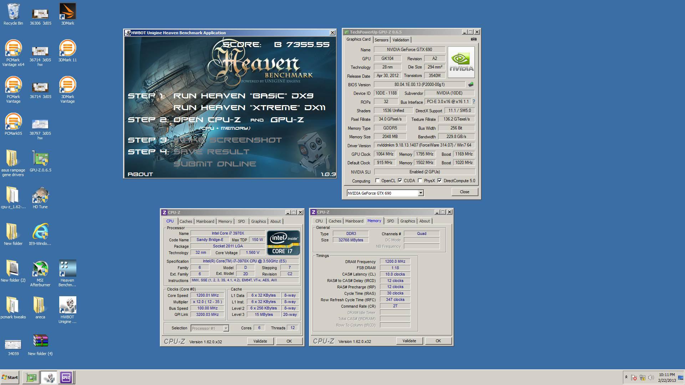The image size is (685, 385).
Task: Toggle the OpenCL checkbox in GPU-Z
Action: (377, 181)
